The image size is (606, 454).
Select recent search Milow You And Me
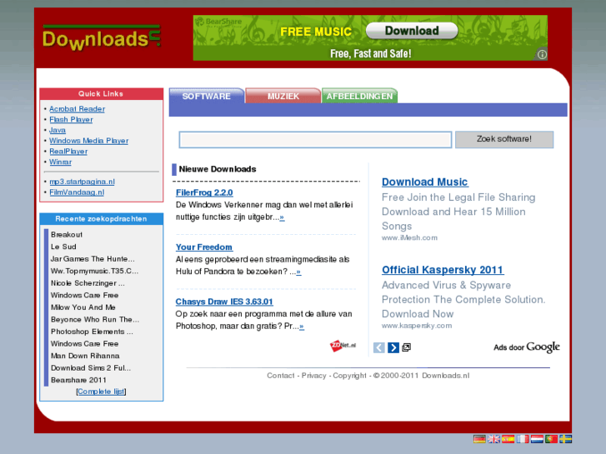pyautogui.click(x=83, y=307)
